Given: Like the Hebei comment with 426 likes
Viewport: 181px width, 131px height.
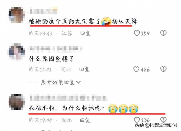Looking at the screenshot, I should point(136,69).
